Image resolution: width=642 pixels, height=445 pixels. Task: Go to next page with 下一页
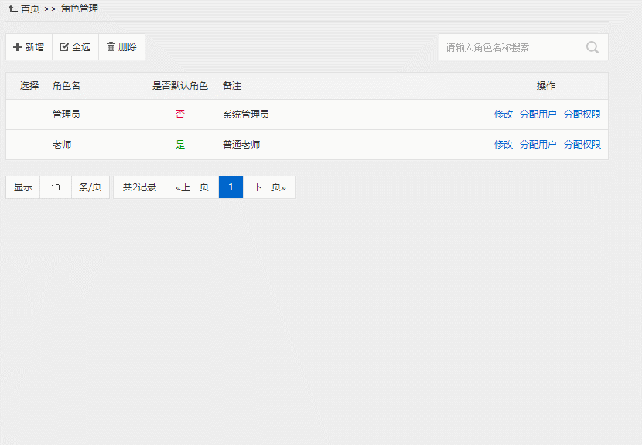pos(269,187)
